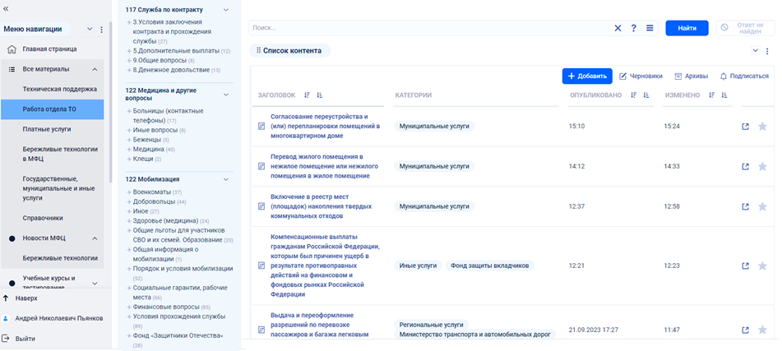782x351 pixels.
Task: Expand Беженцы tree item
Action: coord(129,140)
